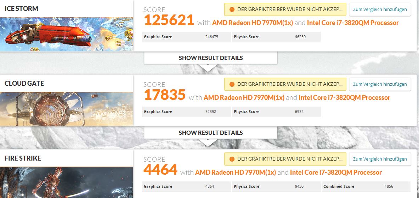Select the FIRE STRIKE title heading
The image size is (419, 198).
(x=23, y=158)
